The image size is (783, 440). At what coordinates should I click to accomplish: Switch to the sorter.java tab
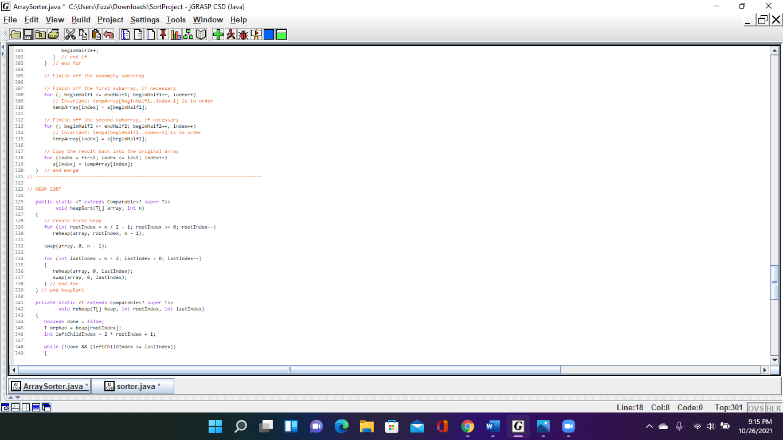pos(132,386)
